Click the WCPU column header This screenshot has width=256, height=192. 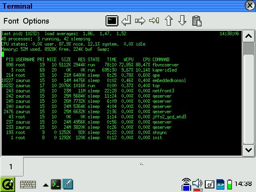(128, 60)
